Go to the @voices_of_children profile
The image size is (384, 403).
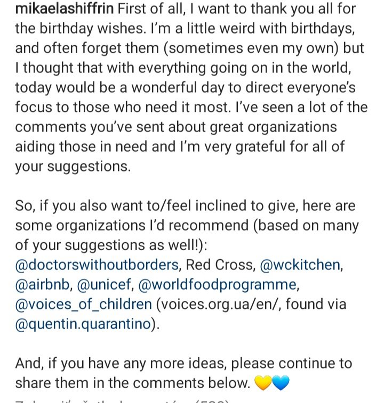coord(83,305)
